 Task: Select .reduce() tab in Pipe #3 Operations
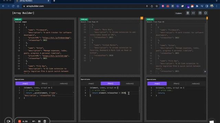[x=196, y=83]
